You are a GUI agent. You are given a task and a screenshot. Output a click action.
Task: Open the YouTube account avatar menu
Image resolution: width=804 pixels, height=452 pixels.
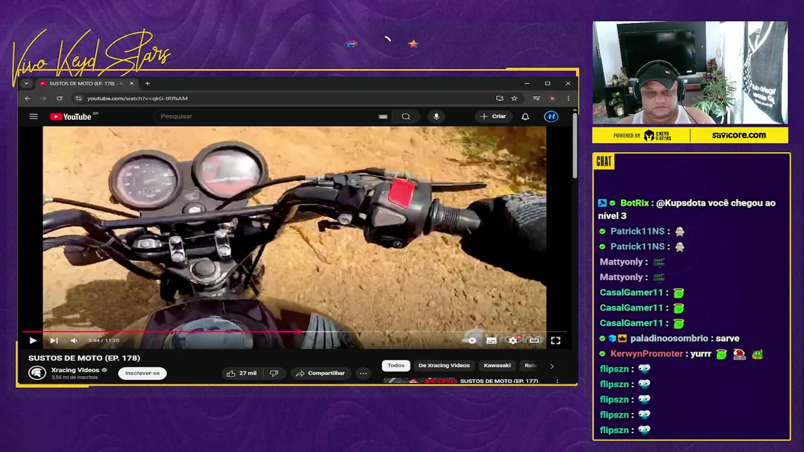click(x=551, y=116)
